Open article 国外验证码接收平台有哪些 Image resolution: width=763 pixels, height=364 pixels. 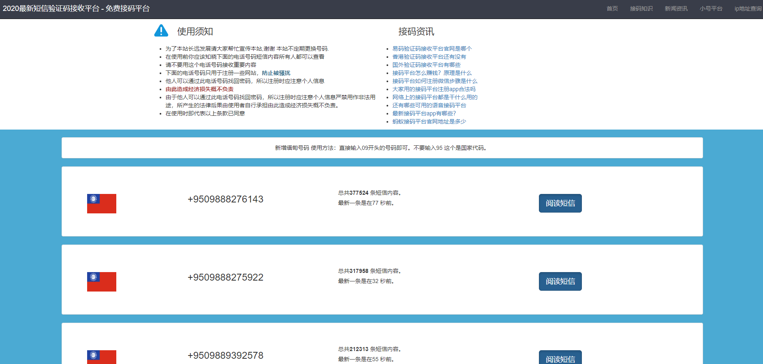coord(426,65)
